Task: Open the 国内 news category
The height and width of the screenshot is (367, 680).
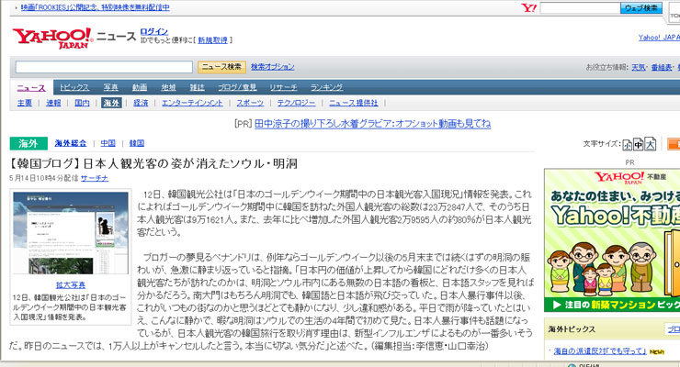Action: (82, 103)
